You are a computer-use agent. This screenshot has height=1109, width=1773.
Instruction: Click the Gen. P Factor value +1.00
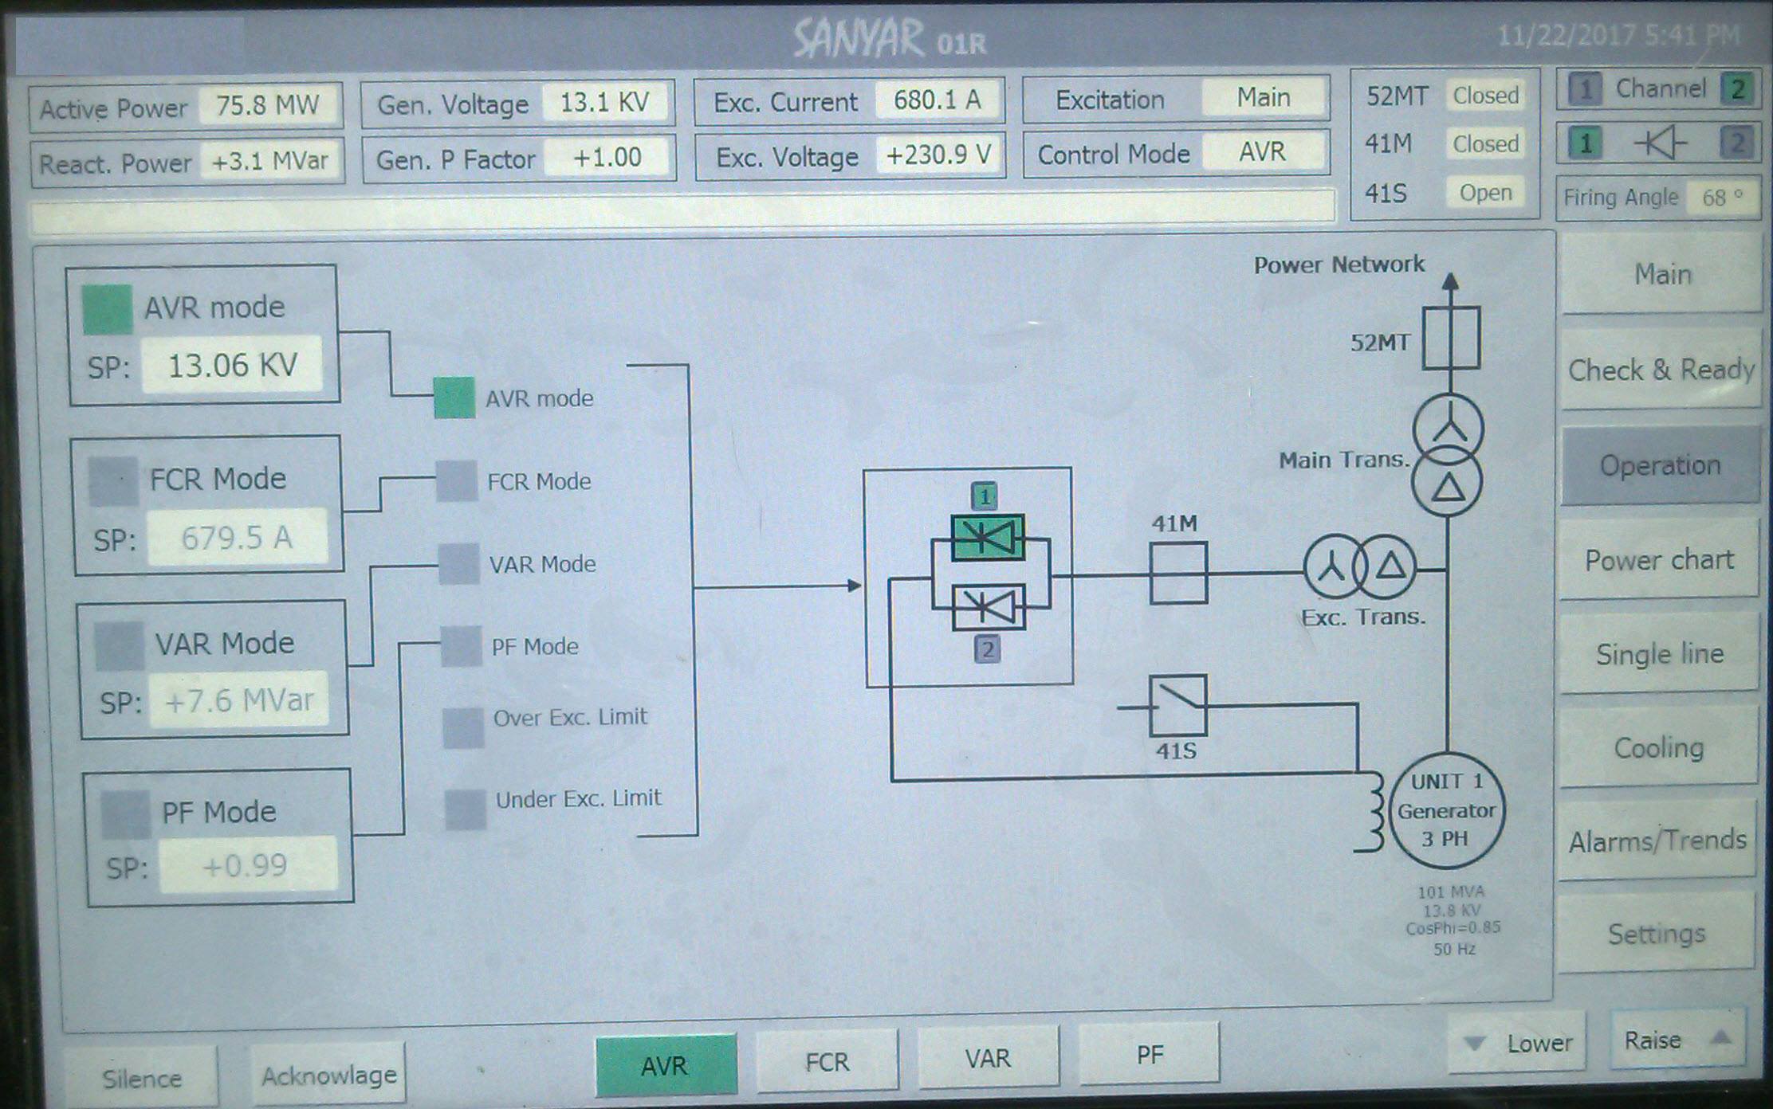point(607,157)
